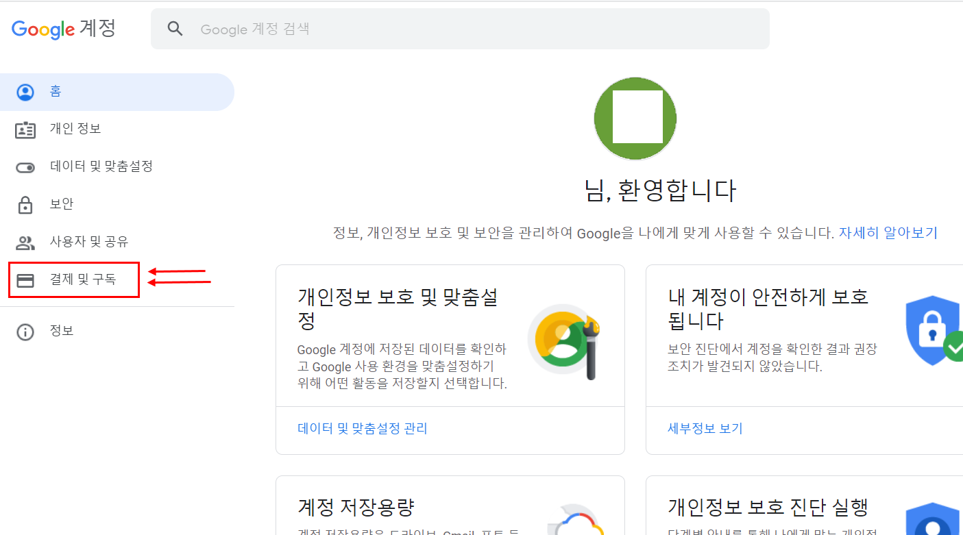Click the 결제 및 구독 card icon
The height and width of the screenshot is (535, 963).
tap(25, 280)
